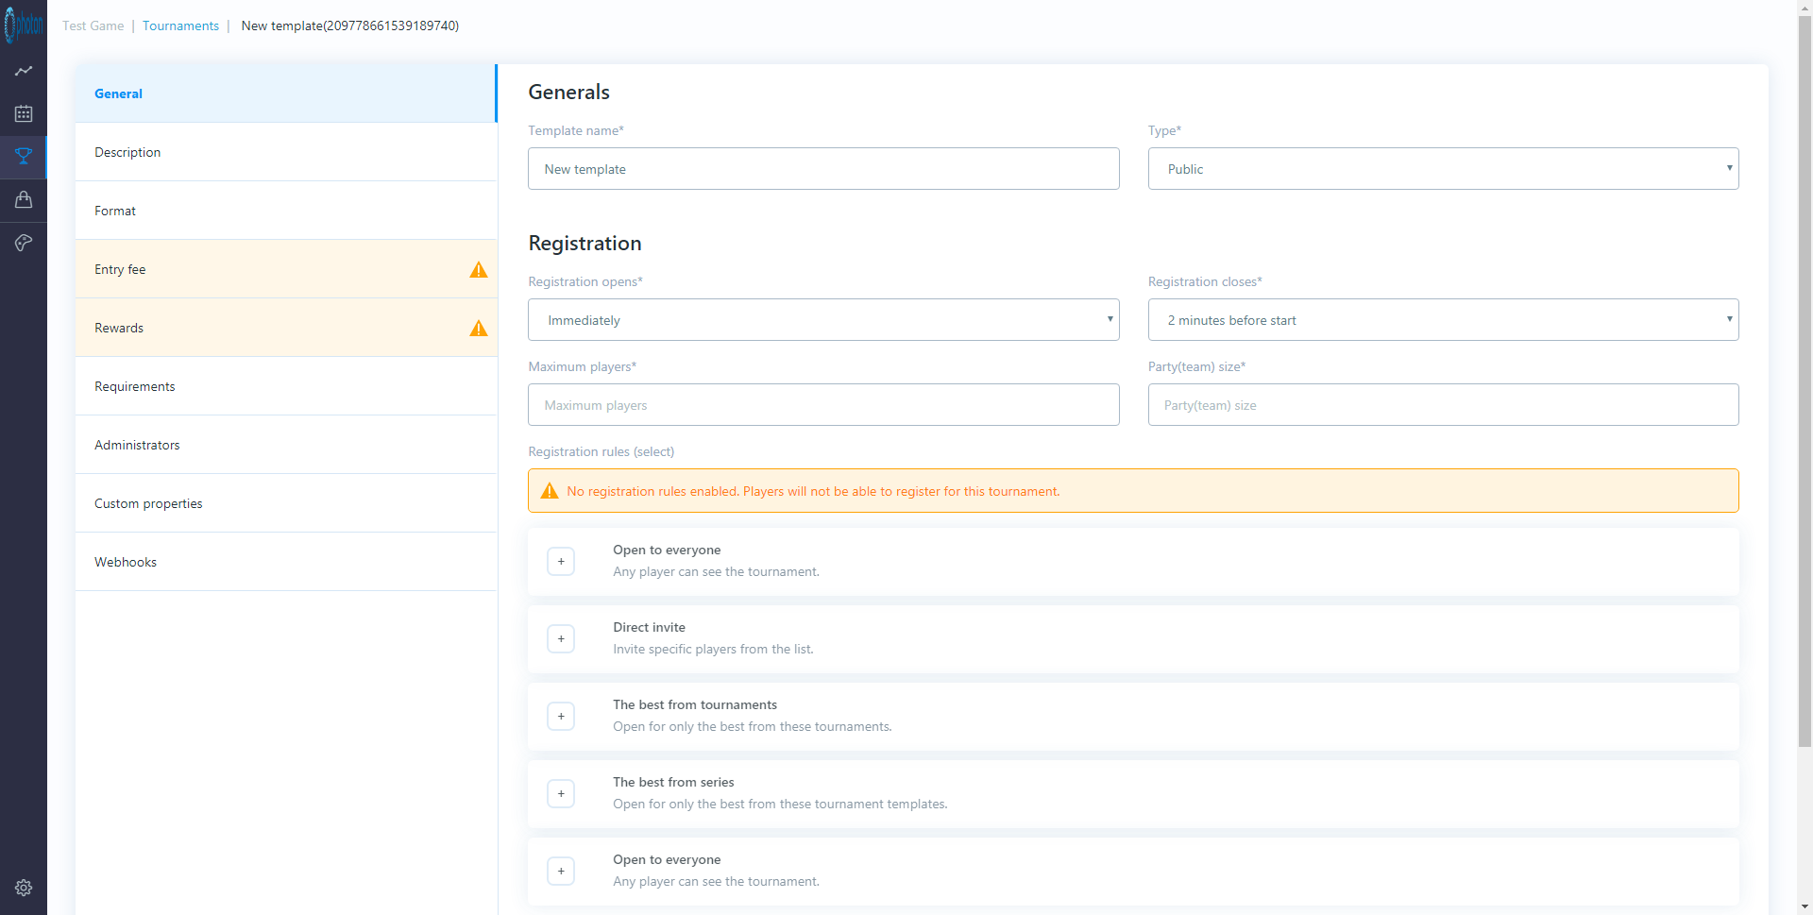Open the Registration closes dropdown
This screenshot has height=915, width=1813.
(x=1442, y=320)
